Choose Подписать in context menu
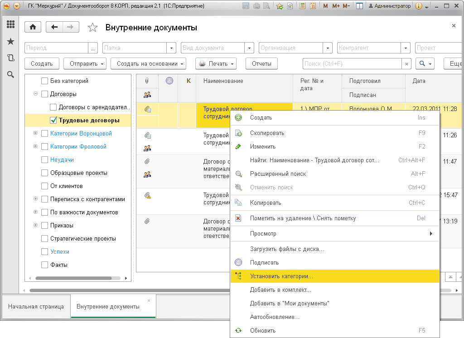The height and width of the screenshot is (338, 464). pyautogui.click(x=335, y=262)
